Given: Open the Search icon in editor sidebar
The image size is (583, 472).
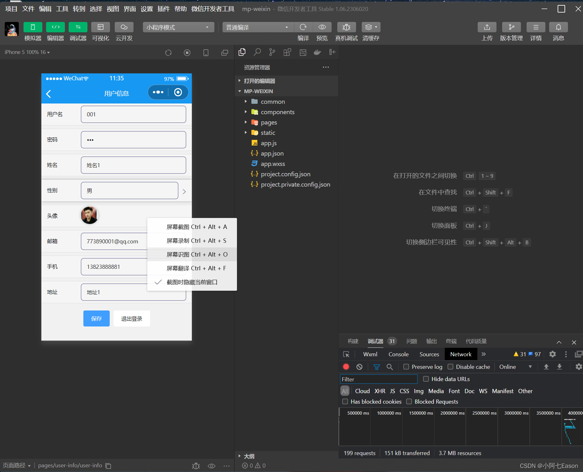Looking at the screenshot, I should tap(257, 52).
